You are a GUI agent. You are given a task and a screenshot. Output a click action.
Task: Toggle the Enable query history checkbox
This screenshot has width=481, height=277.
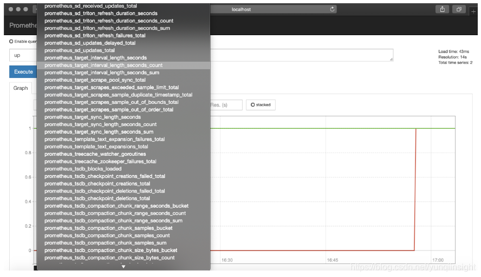(11, 41)
